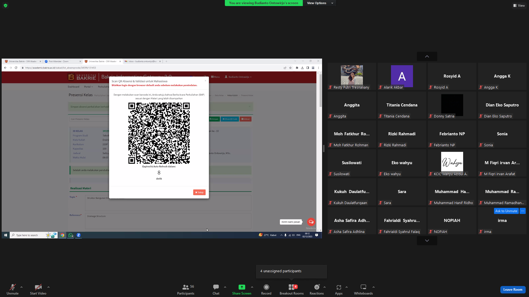Click Show QR Code button

(230, 119)
